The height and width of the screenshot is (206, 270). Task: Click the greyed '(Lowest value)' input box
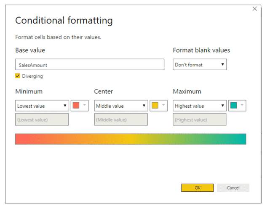[x=42, y=119]
